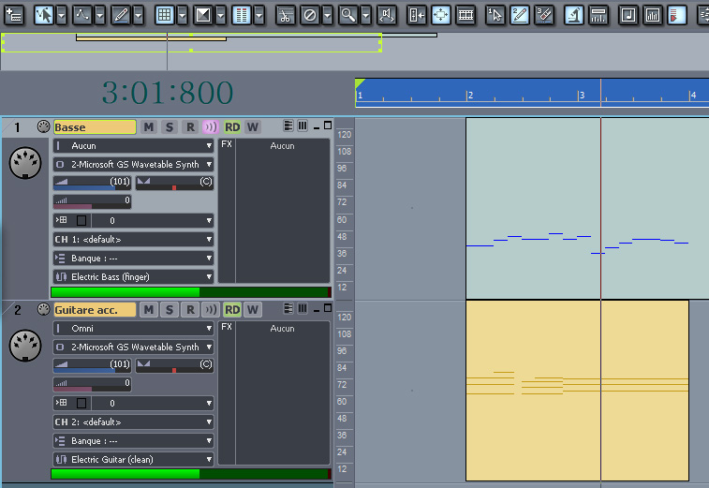Image resolution: width=709 pixels, height=488 pixels.
Task: Click the musical note view icon
Action: [x=628, y=15]
